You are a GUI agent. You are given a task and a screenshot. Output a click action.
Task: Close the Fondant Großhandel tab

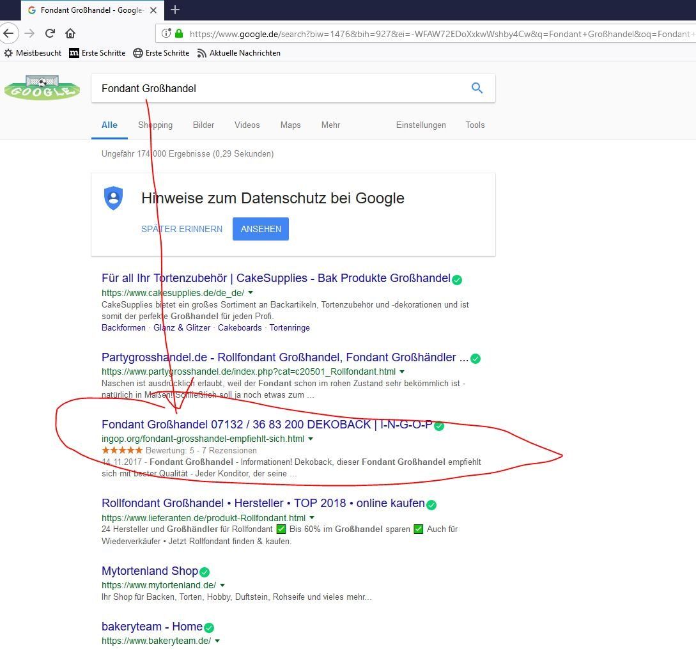pos(153,10)
